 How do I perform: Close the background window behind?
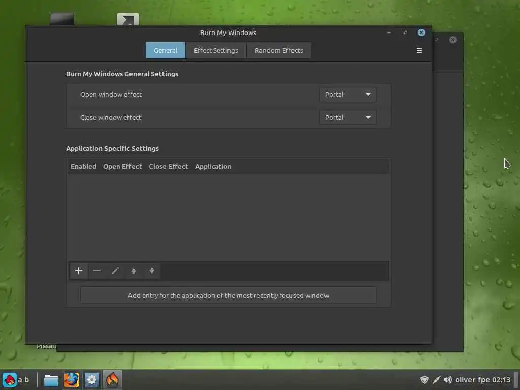click(453, 40)
